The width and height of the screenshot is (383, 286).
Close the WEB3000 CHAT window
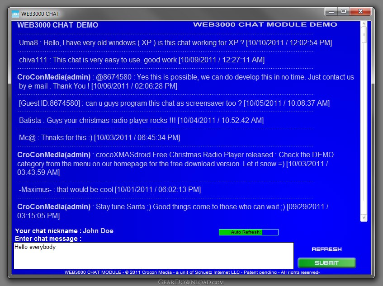tap(360, 11)
